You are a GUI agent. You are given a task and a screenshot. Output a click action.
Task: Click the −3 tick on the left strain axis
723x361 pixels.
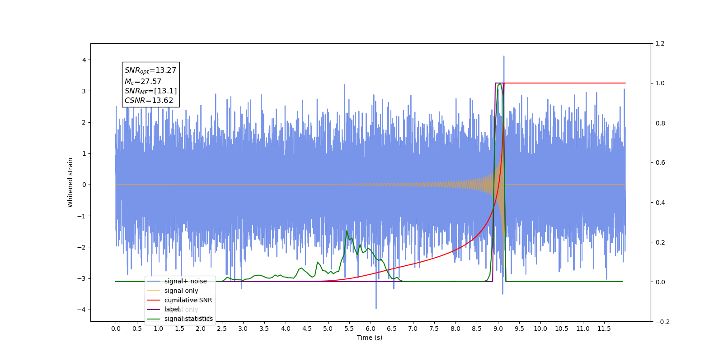(x=81, y=278)
